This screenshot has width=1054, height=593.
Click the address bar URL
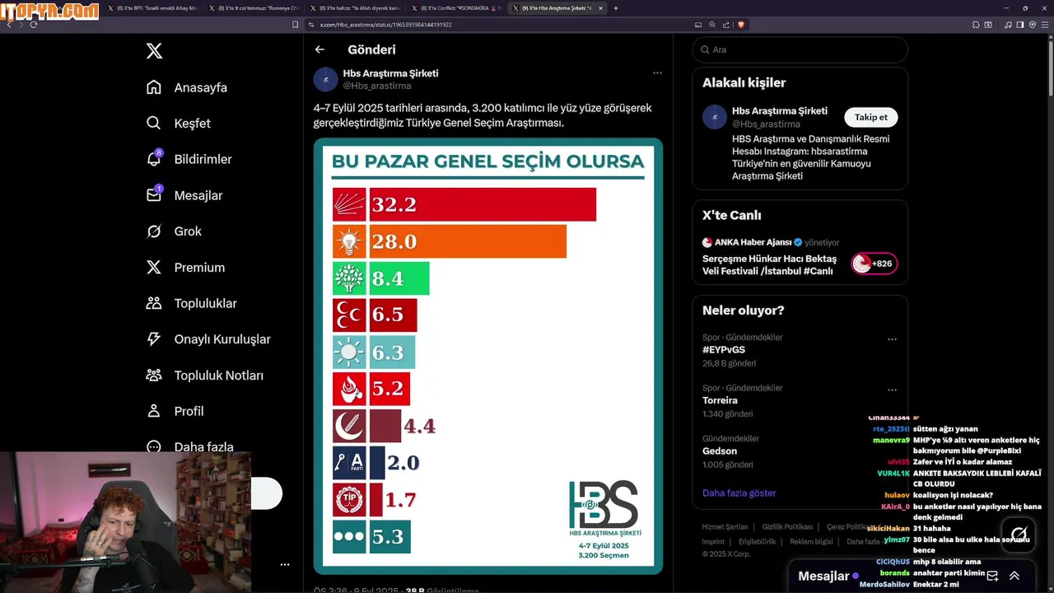pyautogui.click(x=386, y=25)
